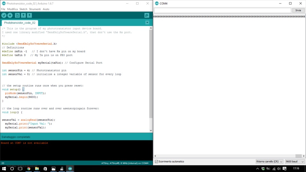Maximize the COM4 serial monitor window
Image resolution: width=306 pixels, height=172 pixels.
tap(290, 3)
